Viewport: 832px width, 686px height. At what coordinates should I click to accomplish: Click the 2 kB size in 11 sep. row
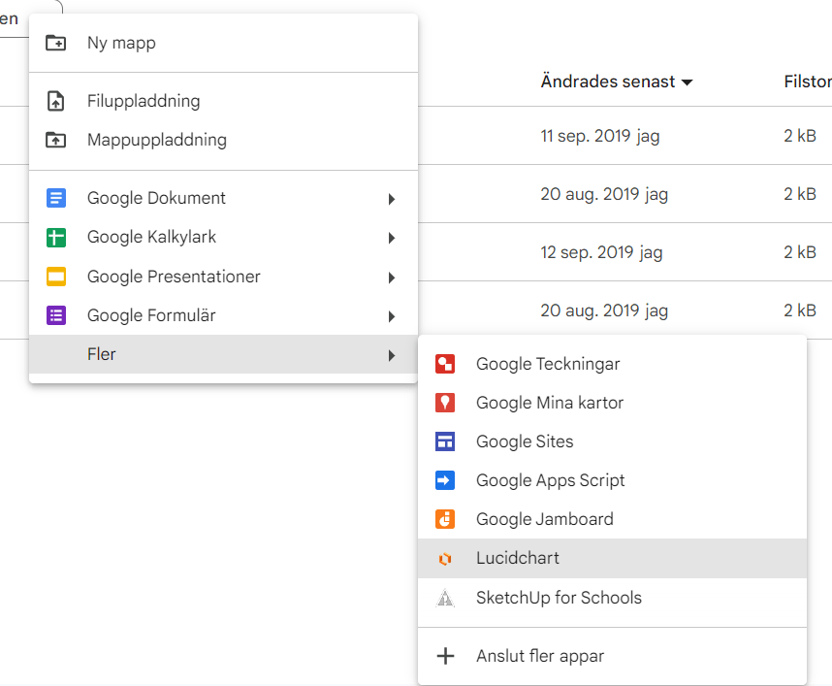[800, 136]
